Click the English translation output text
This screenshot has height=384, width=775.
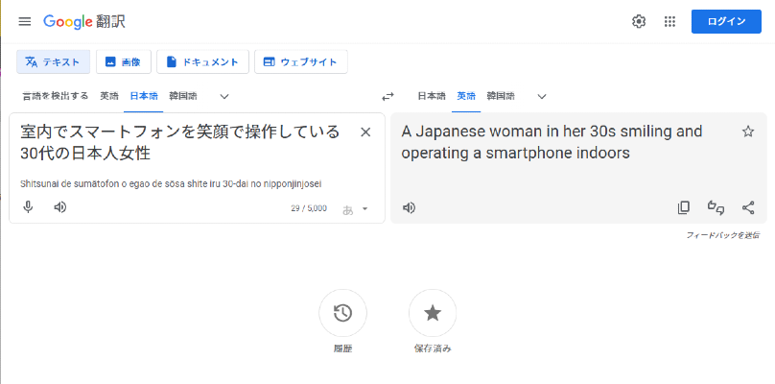tap(552, 142)
